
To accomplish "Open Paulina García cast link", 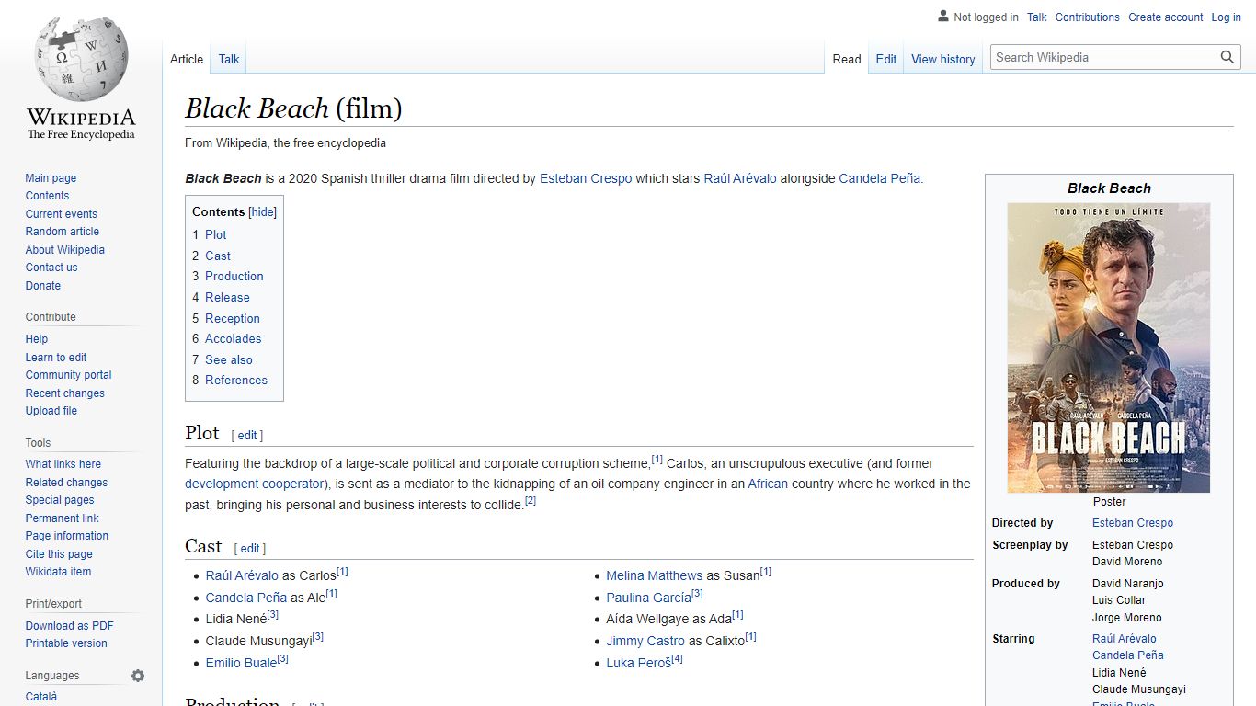I will click(x=648, y=598).
